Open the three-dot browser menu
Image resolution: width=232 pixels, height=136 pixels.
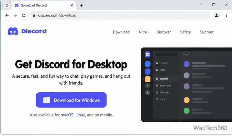pos(226,15)
